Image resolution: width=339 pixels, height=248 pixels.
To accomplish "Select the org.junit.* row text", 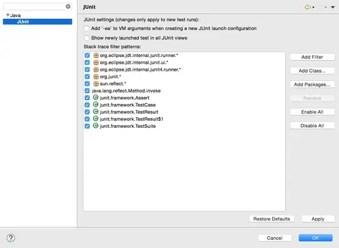I will point(110,76).
